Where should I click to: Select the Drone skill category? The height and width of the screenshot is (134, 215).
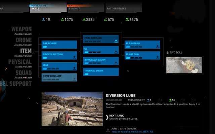(x=24, y=40)
